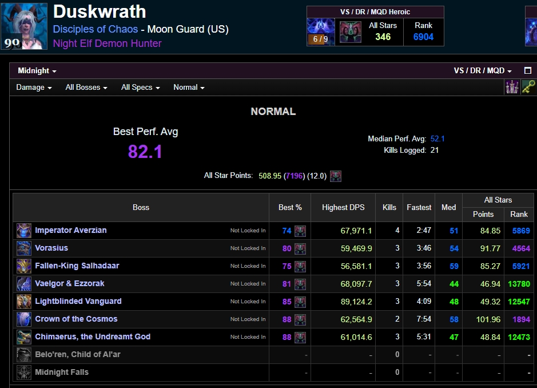Click the Lightblinded Vanguard boss icon
Image resolution: width=537 pixels, height=388 pixels.
coord(24,302)
